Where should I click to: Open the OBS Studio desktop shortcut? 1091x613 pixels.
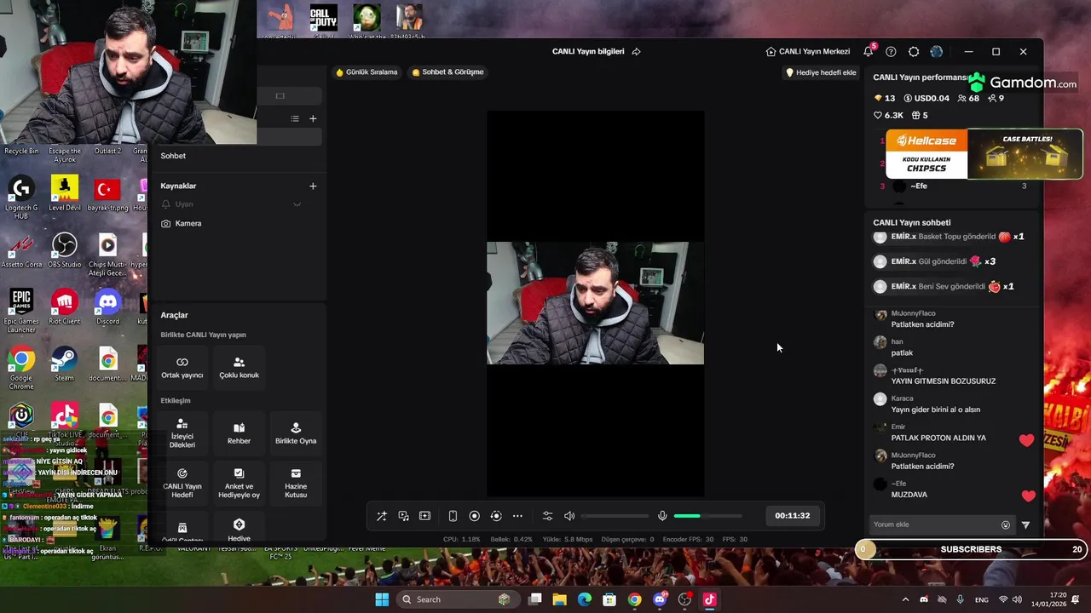[64, 251]
